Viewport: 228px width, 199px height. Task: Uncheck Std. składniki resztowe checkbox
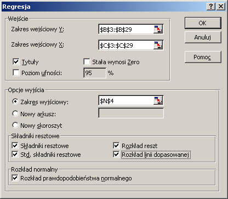click(15, 155)
